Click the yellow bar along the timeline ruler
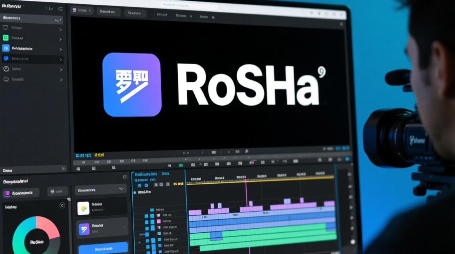The height and width of the screenshot is (254, 455). coord(260,180)
